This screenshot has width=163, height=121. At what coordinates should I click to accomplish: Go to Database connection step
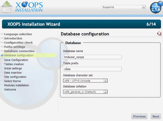[19, 51]
